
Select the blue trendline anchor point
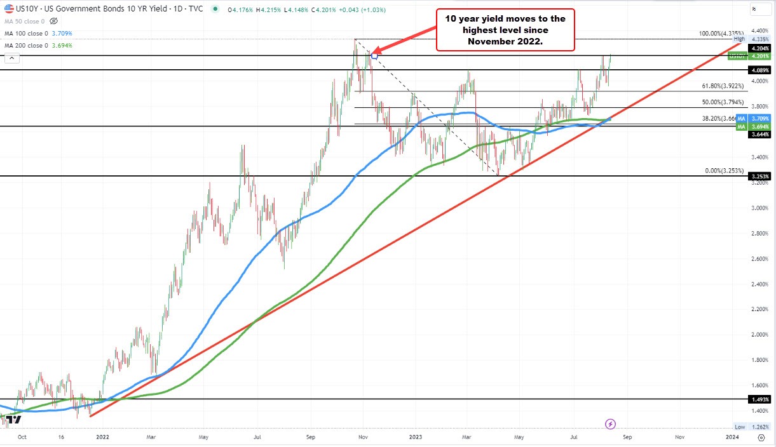point(374,56)
